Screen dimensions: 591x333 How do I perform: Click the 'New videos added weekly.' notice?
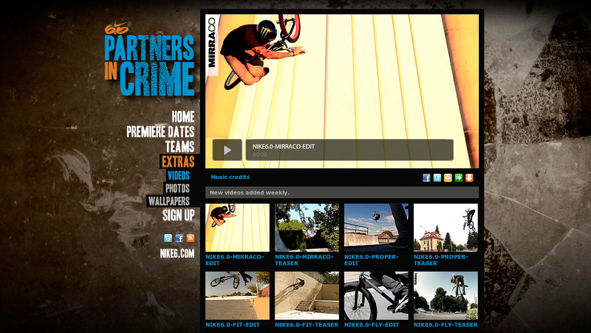342,192
